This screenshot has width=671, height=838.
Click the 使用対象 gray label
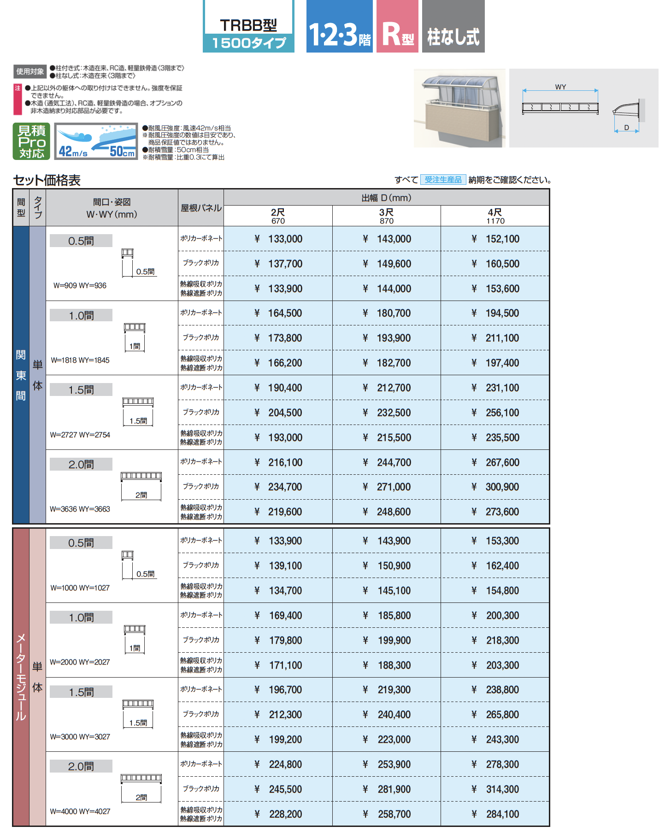click(30, 71)
